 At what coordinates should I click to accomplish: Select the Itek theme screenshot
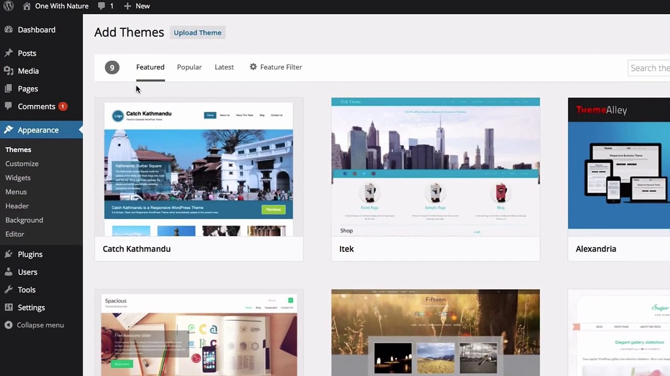[x=435, y=167]
